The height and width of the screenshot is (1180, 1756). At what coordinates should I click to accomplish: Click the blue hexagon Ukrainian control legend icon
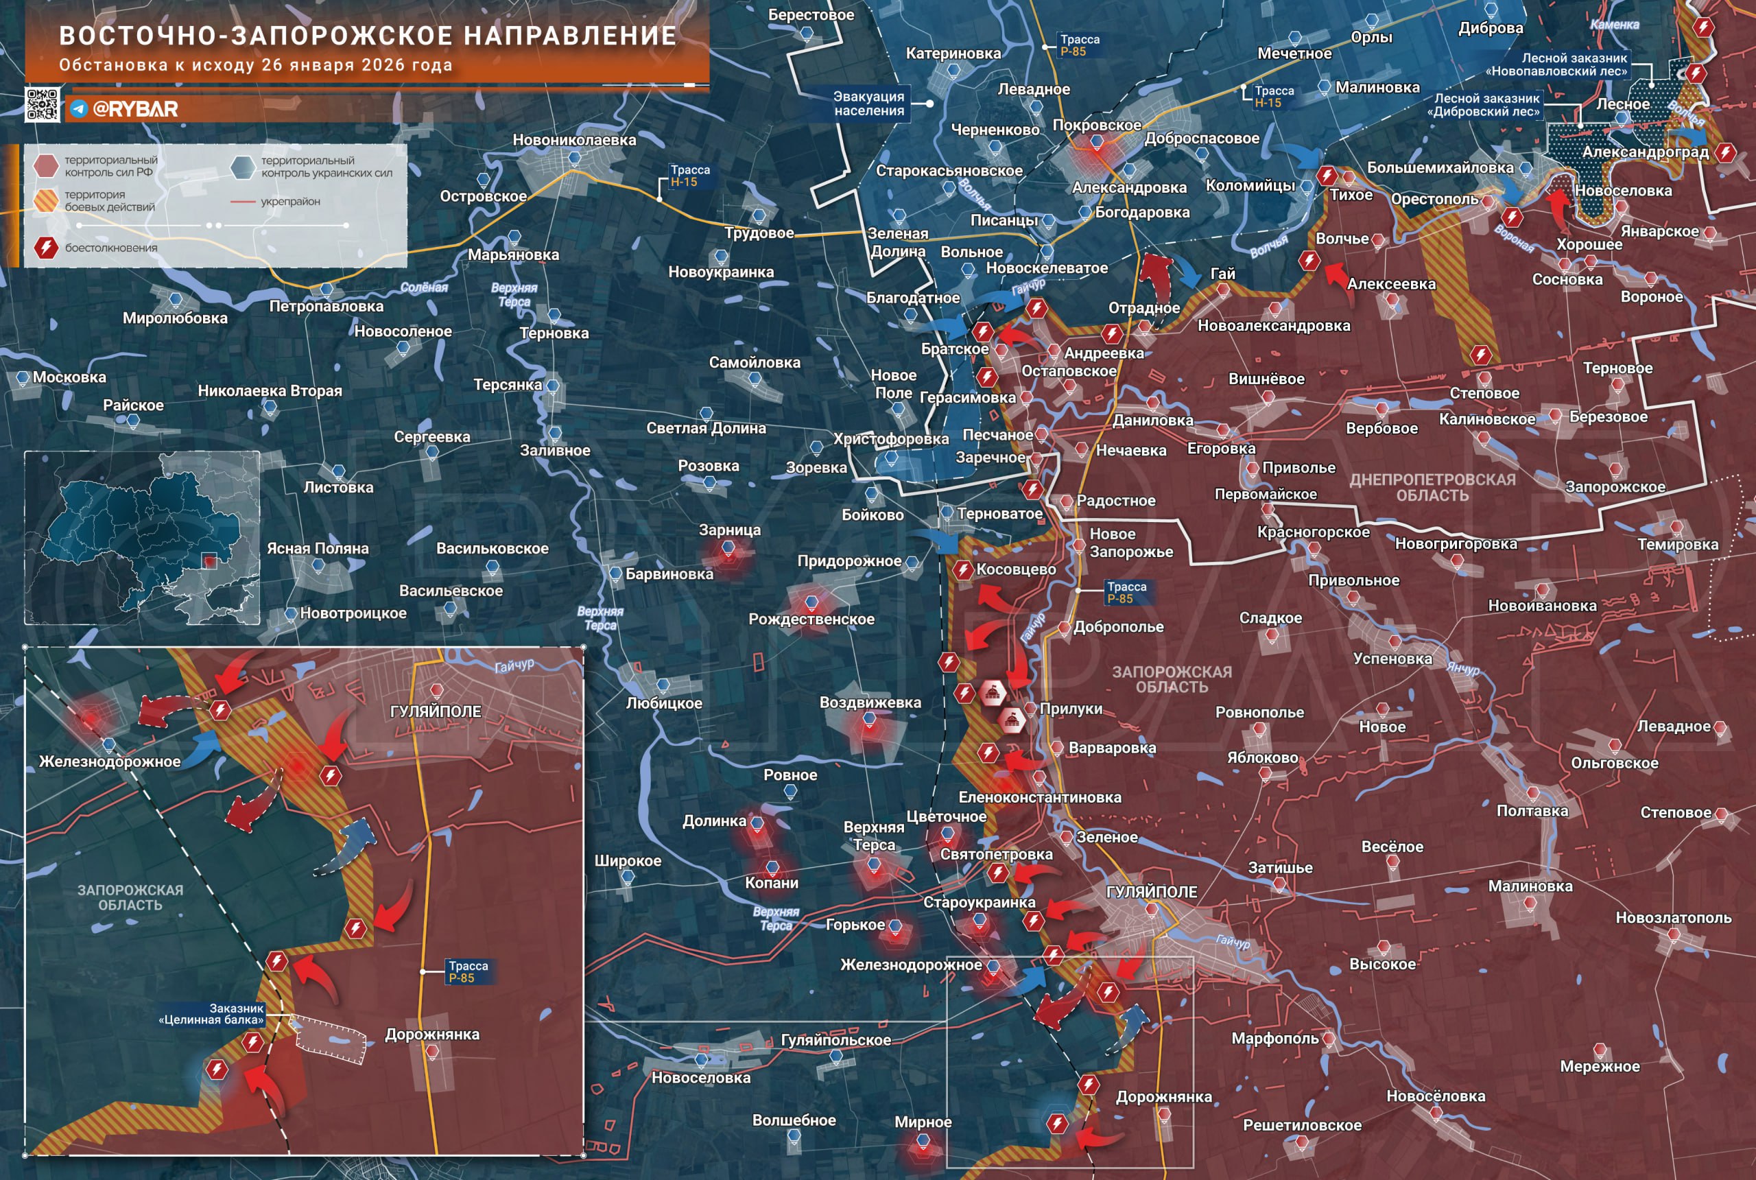coord(243,167)
